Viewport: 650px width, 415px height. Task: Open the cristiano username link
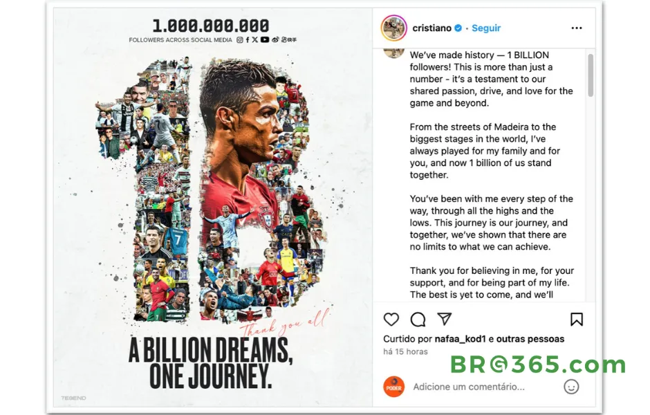(x=431, y=28)
